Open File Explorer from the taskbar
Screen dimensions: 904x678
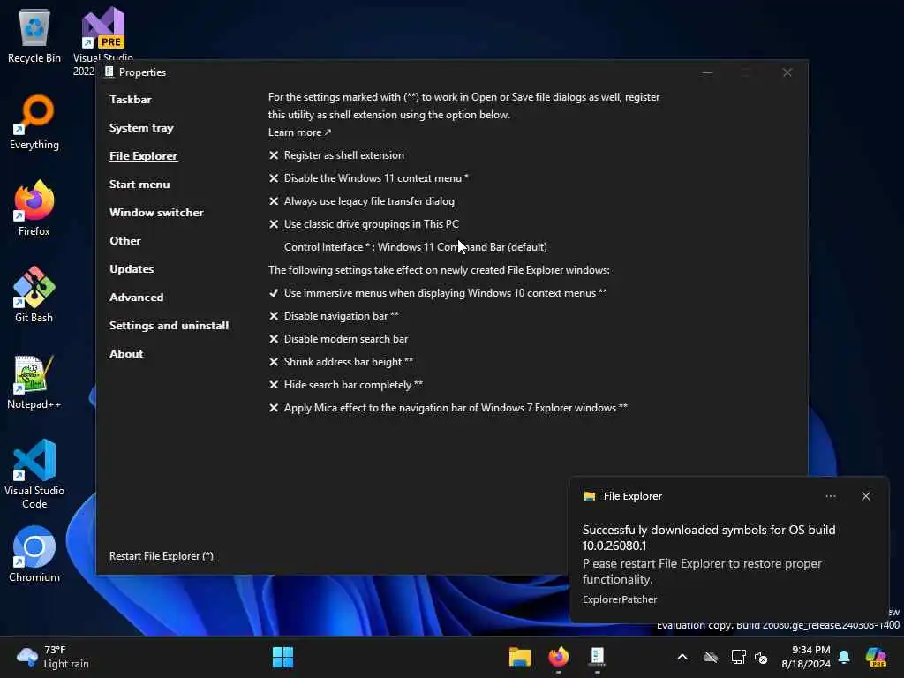pyautogui.click(x=519, y=657)
